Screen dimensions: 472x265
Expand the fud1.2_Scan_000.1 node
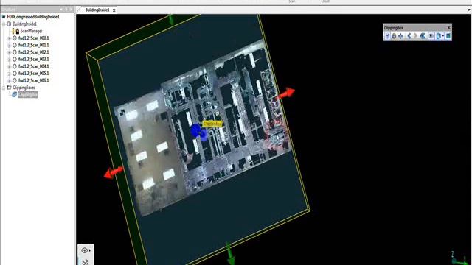click(9, 38)
